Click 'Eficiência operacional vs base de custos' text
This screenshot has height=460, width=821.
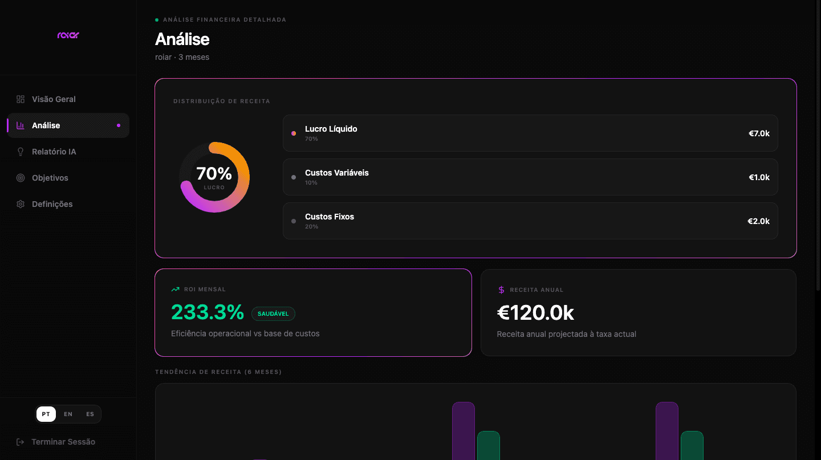(x=245, y=333)
